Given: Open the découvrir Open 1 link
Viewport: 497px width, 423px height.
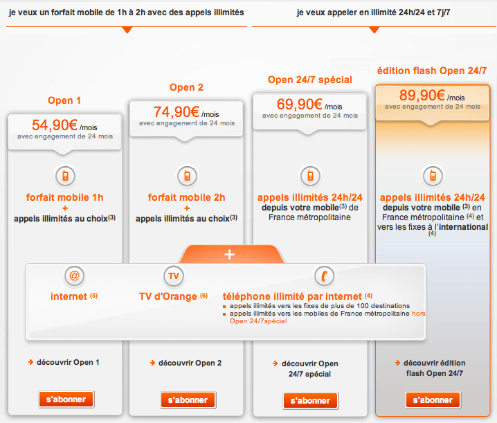Looking at the screenshot, I should [x=68, y=362].
